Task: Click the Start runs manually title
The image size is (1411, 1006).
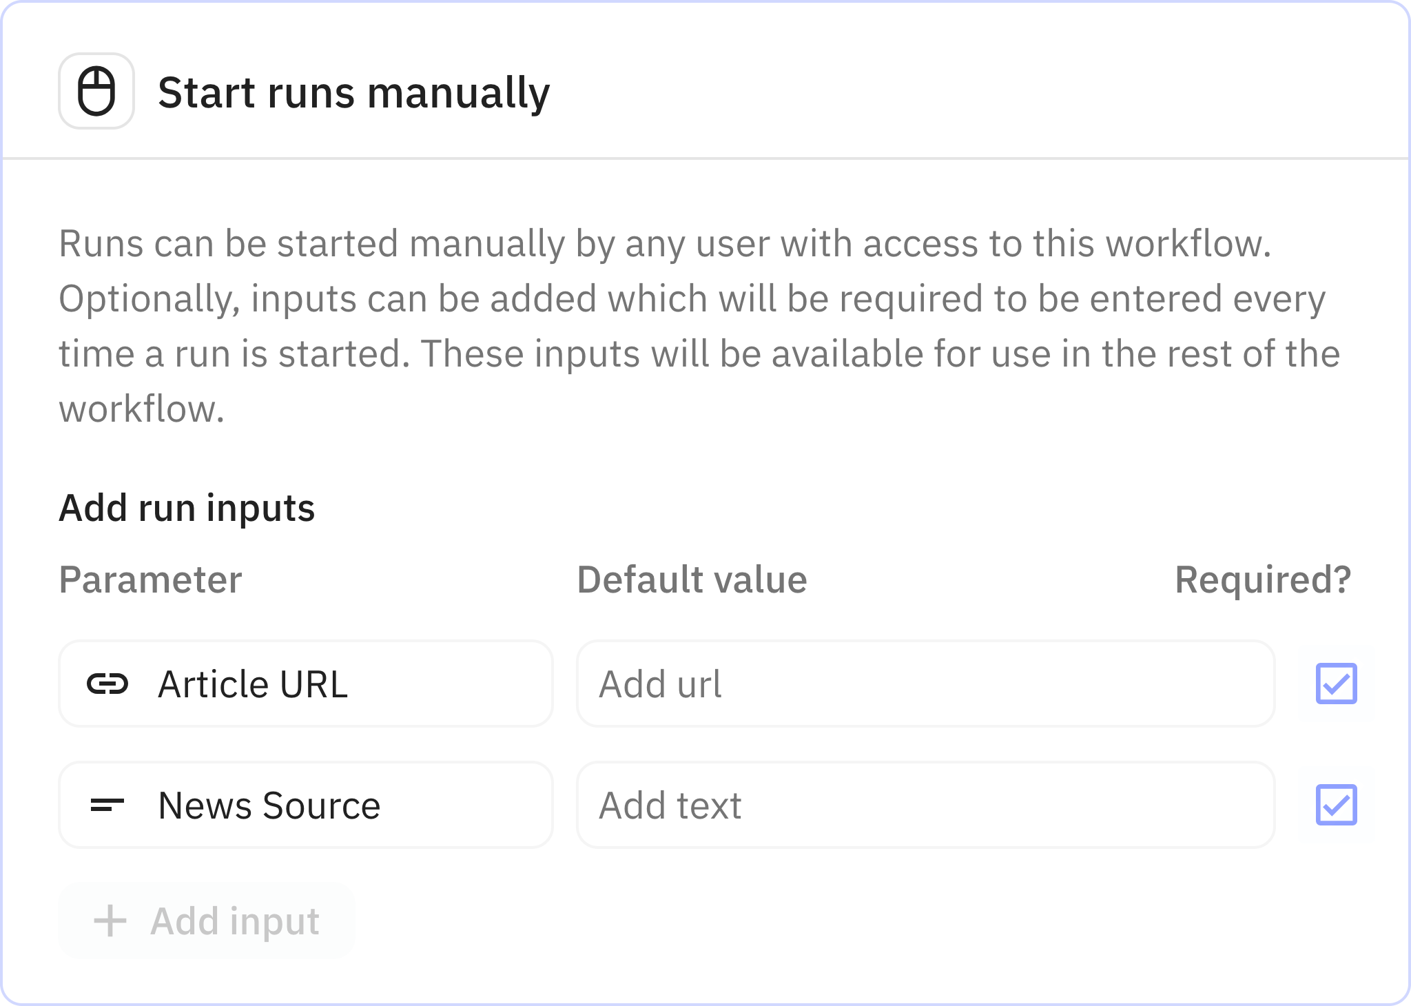Action: 353,92
